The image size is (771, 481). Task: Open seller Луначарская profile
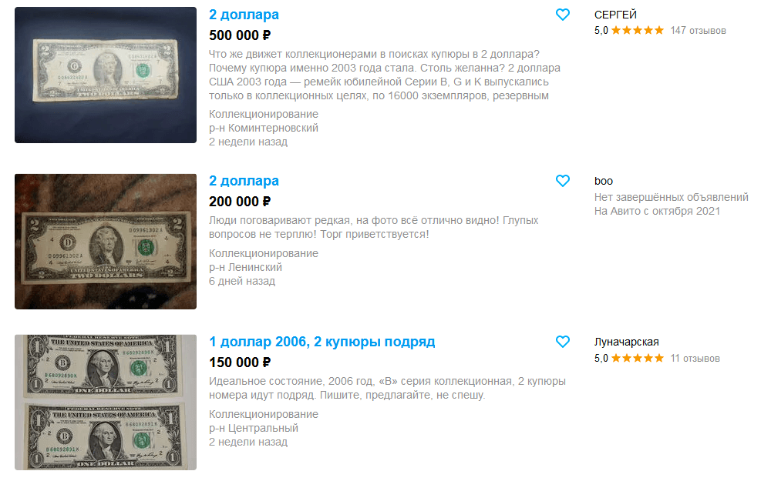tap(626, 342)
